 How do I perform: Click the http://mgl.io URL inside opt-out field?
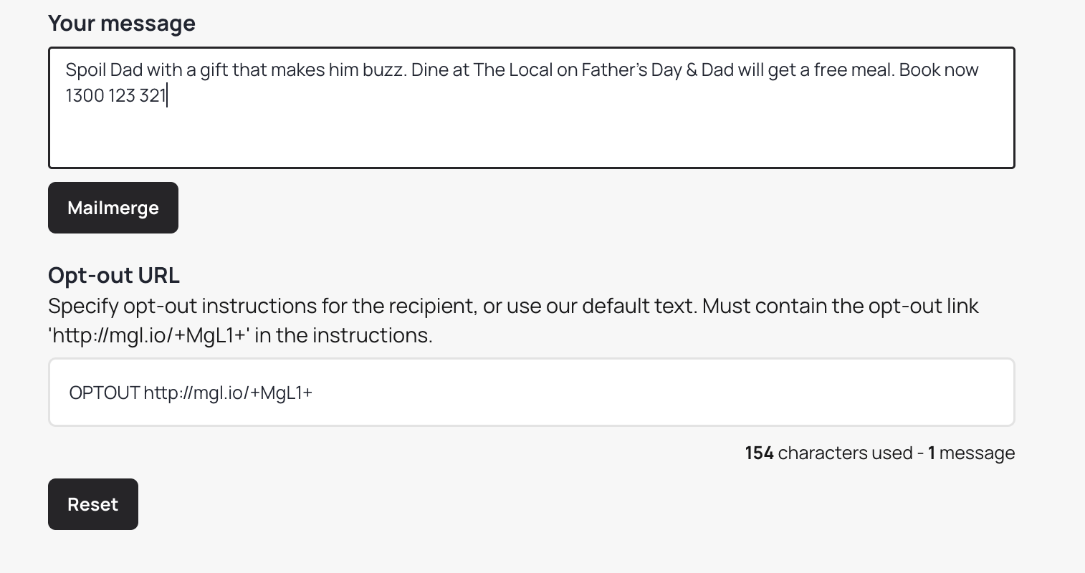pyautogui.click(x=228, y=393)
